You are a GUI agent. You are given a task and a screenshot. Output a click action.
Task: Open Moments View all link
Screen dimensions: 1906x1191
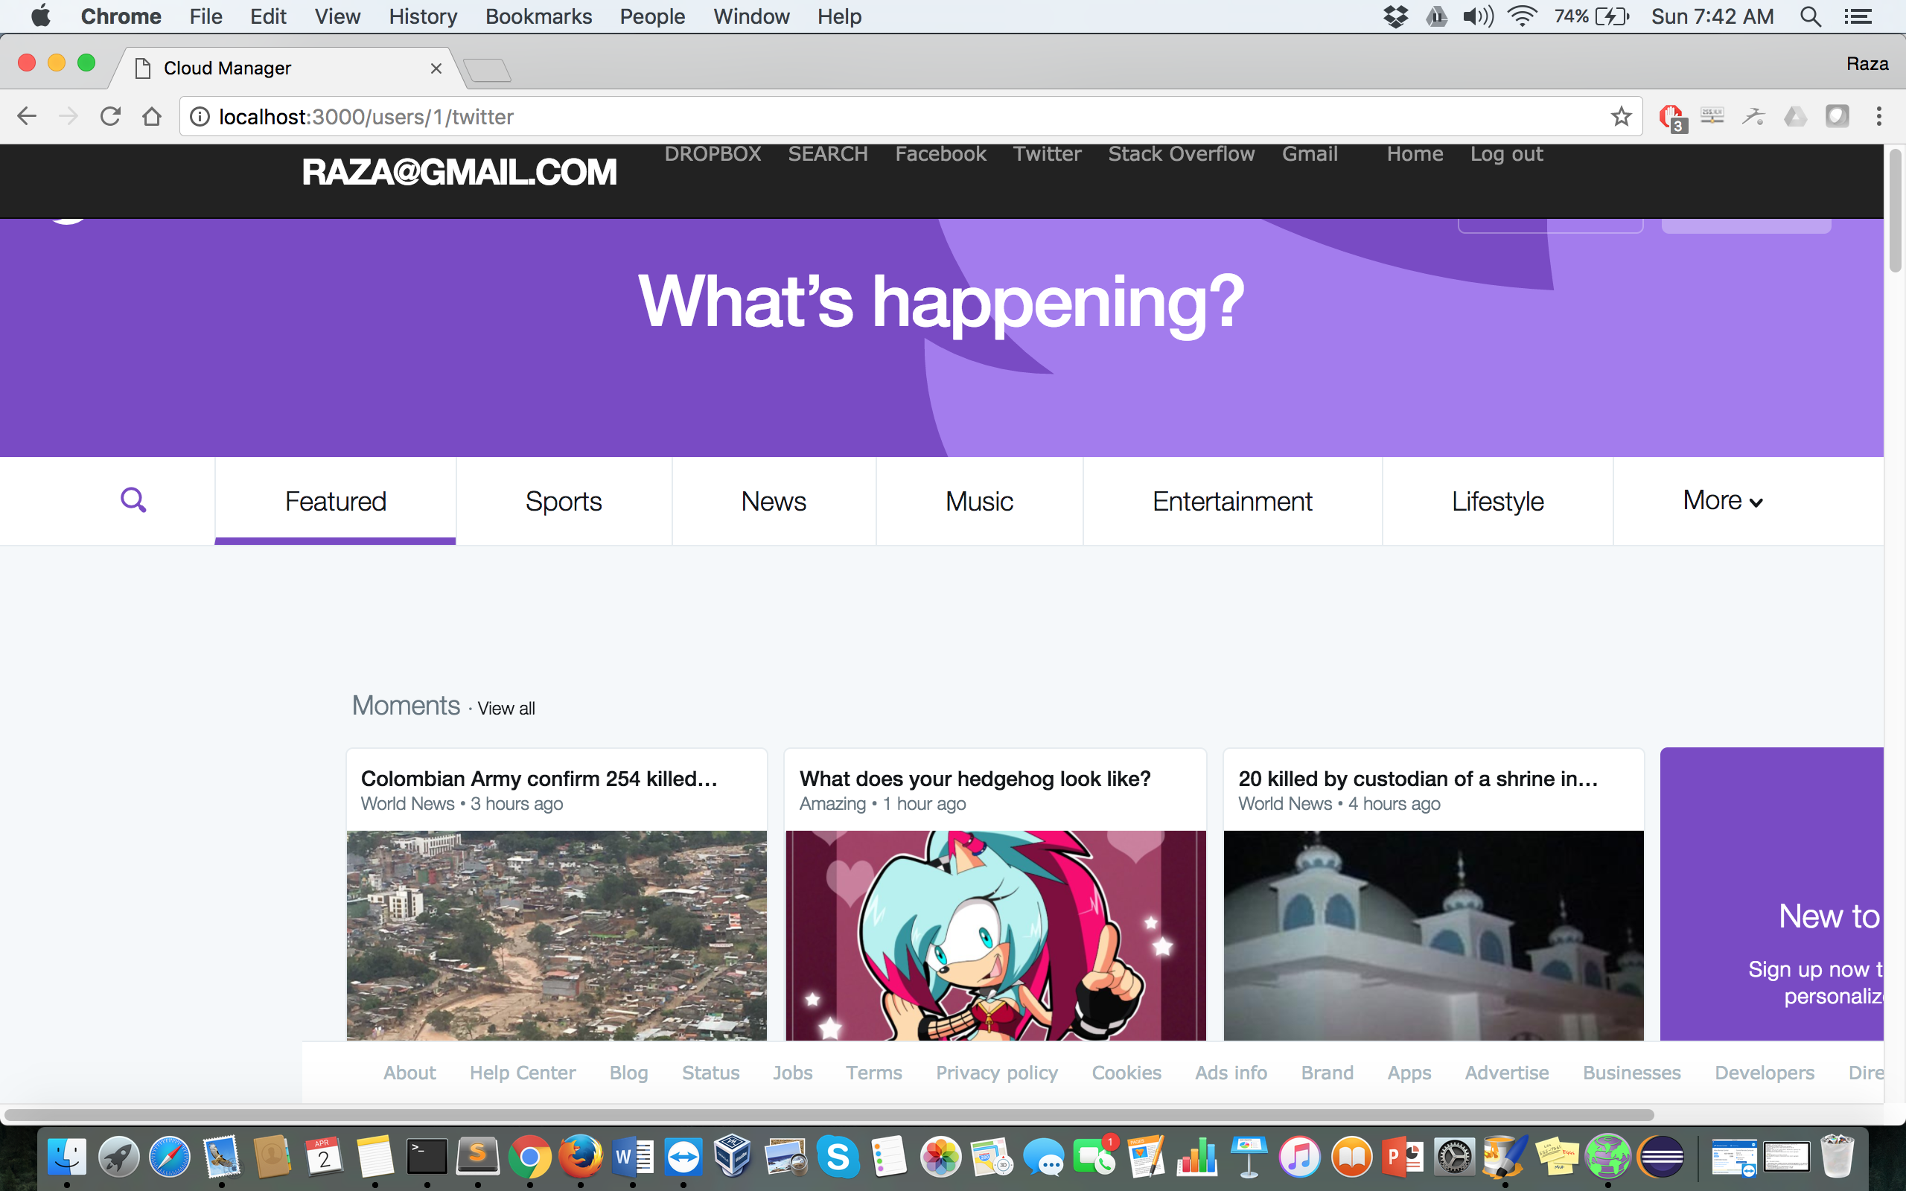506,708
